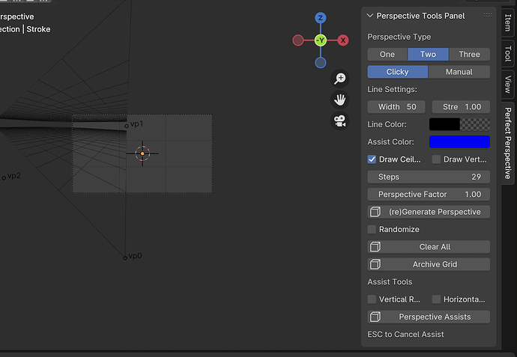Click the cube icon on Clear All
The image size is (517, 357).
tap(375, 247)
